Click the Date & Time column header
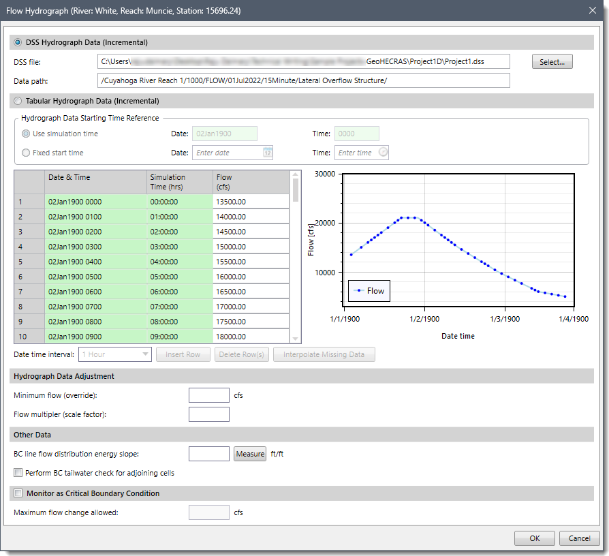Screen dimensions: 609x556 tap(95, 182)
